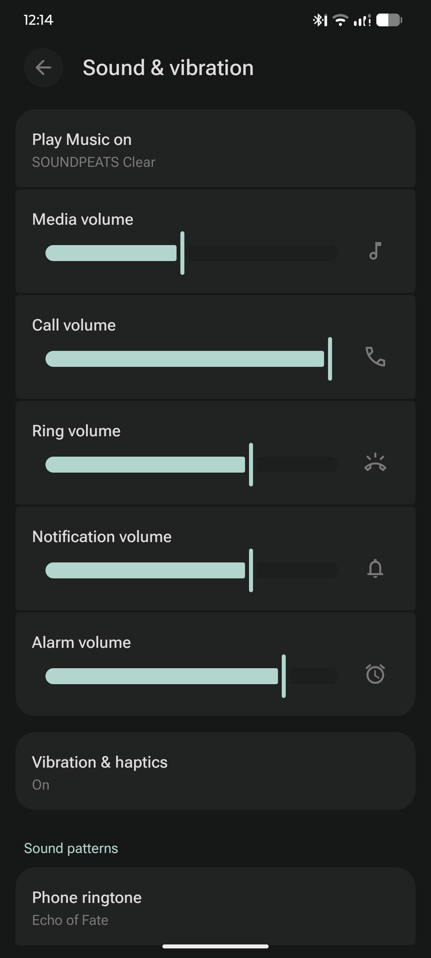The image size is (431, 958).
Task: Tap the battery indicator in status bar
Action: [389, 20]
